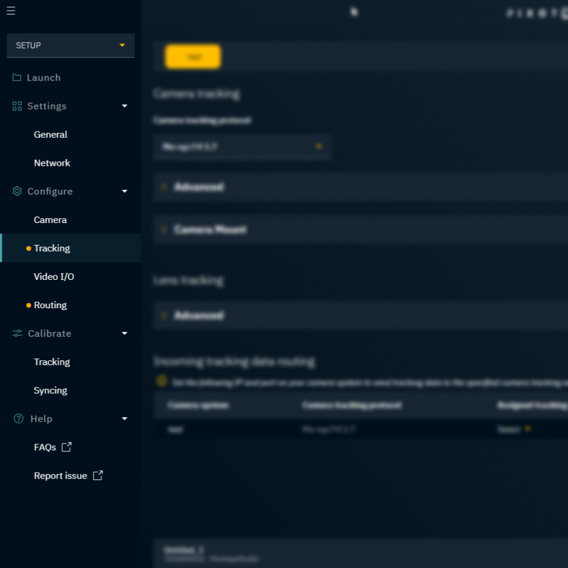Screen dimensions: 568x568
Task: Select Tracking under the Calibrate section
Action: point(51,362)
